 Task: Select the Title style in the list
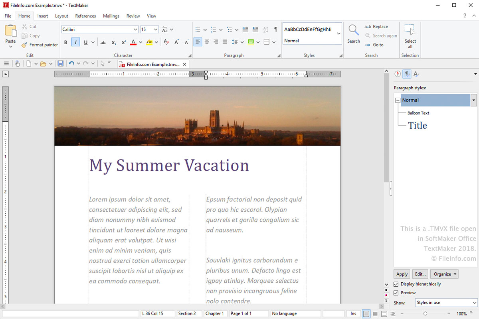coord(418,126)
